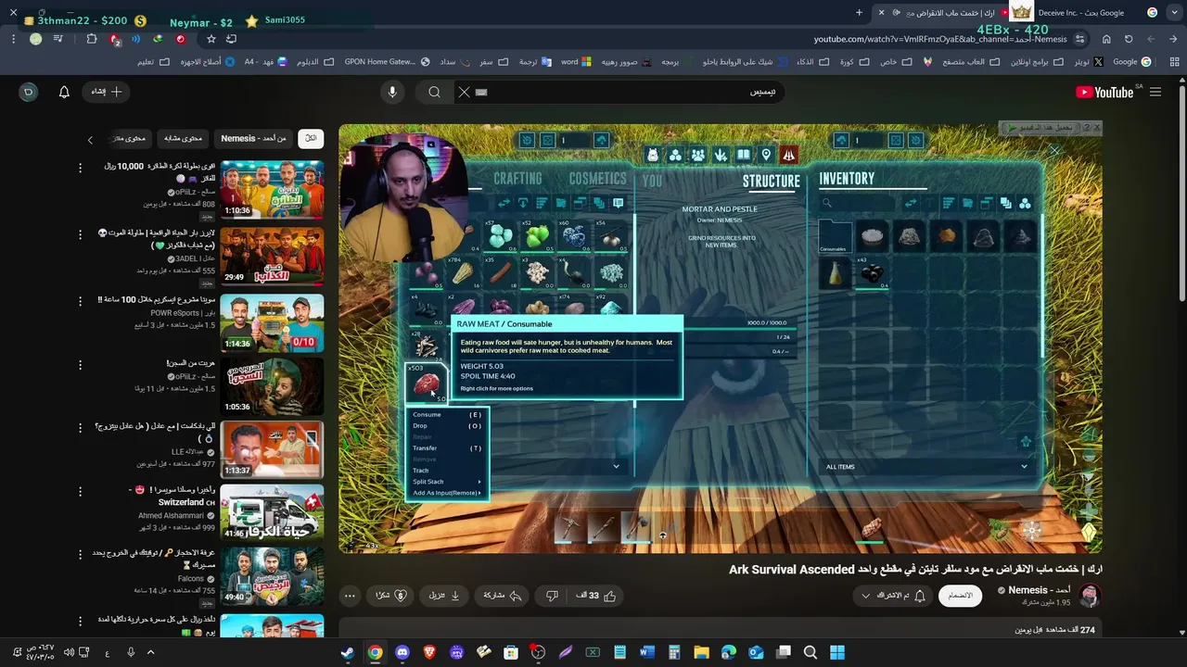Image resolution: width=1187 pixels, height=667 pixels.
Task: Click the Join channel button
Action: click(x=961, y=596)
